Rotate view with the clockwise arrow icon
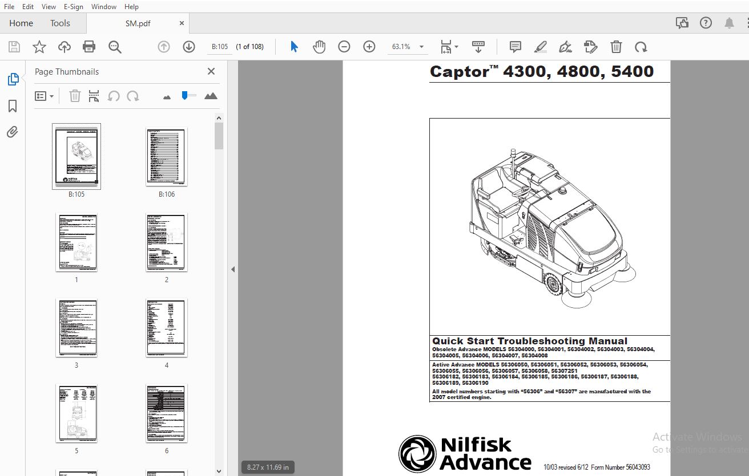Image resolution: width=749 pixels, height=476 pixels. pyautogui.click(x=641, y=47)
